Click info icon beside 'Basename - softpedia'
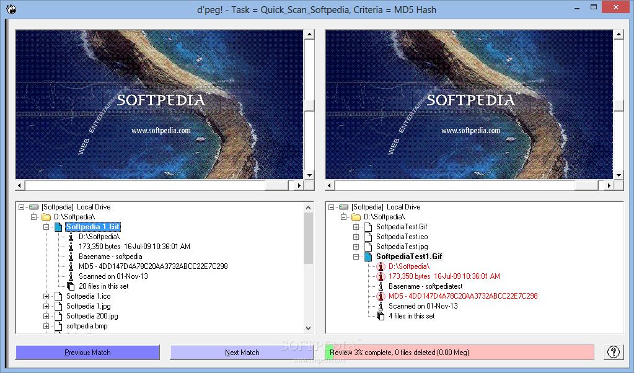Screen dimensions: 634x373 (x=71, y=257)
